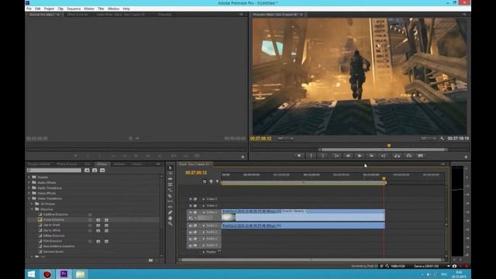Select the Slide tool
The height and width of the screenshot is (279, 496).
coord(170,207)
